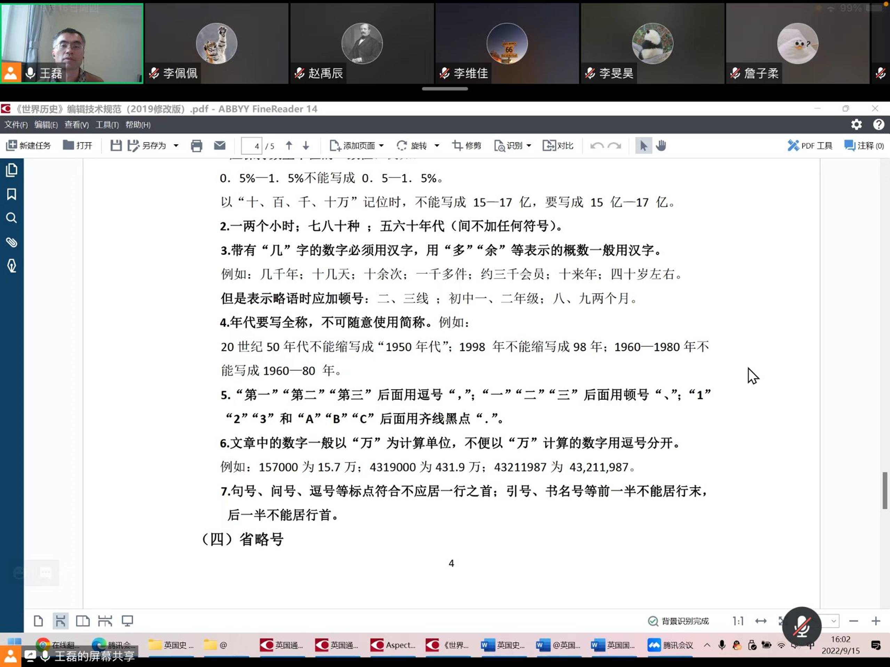Open 帮助(H) menu
Image resolution: width=890 pixels, height=667 pixels.
[x=138, y=125]
